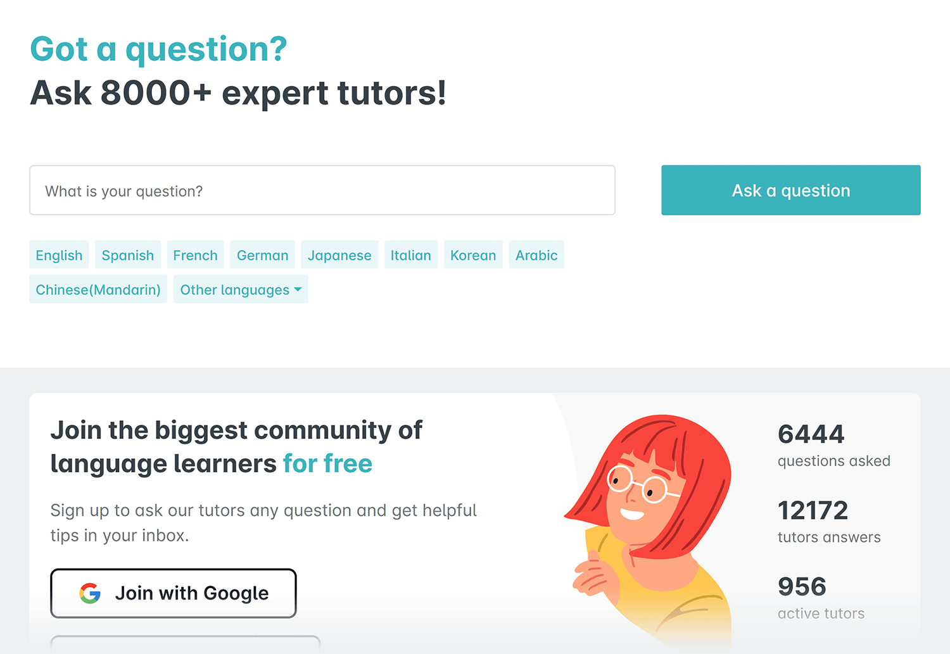Viewport: 950px width, 654px height.
Task: Click the Join with Google button
Action: click(x=174, y=593)
